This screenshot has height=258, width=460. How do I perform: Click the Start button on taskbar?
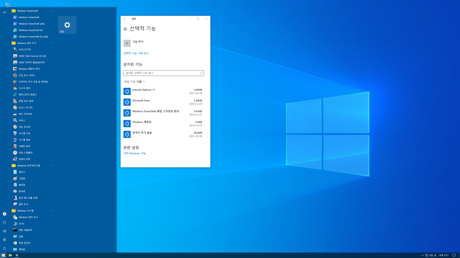3,255
